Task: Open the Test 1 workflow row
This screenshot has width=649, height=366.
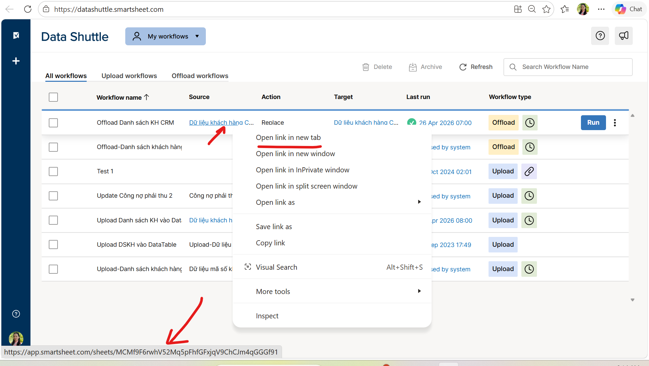Action: (x=105, y=171)
